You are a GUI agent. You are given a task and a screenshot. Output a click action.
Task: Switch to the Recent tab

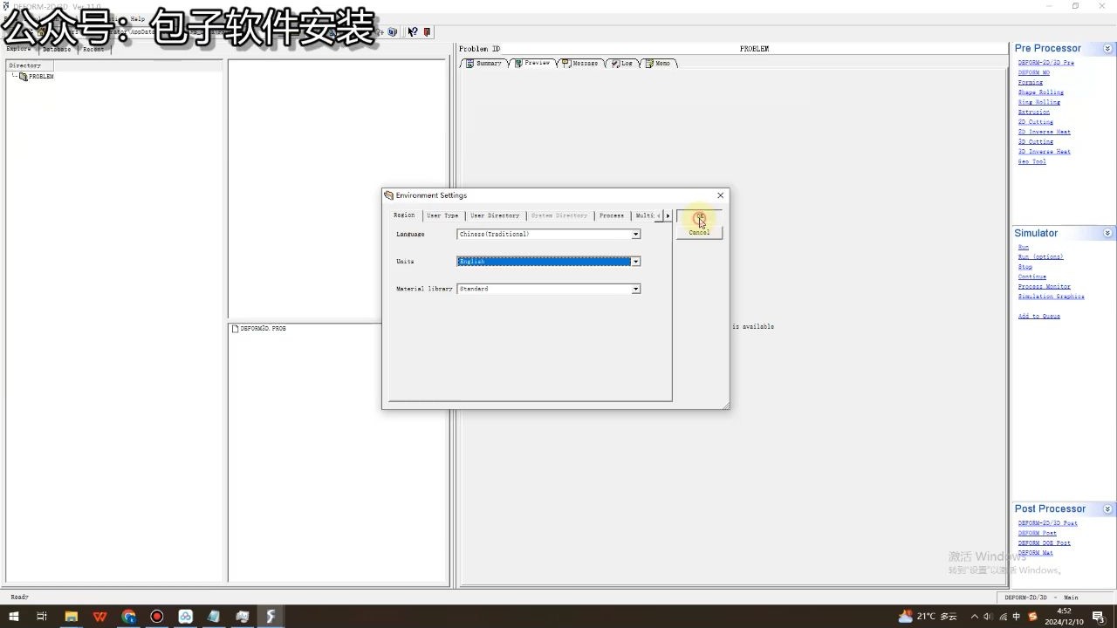93,49
